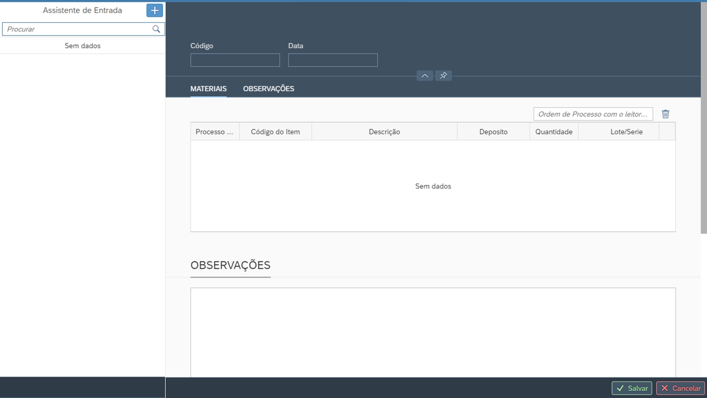Click the Cancelar button

click(x=680, y=388)
